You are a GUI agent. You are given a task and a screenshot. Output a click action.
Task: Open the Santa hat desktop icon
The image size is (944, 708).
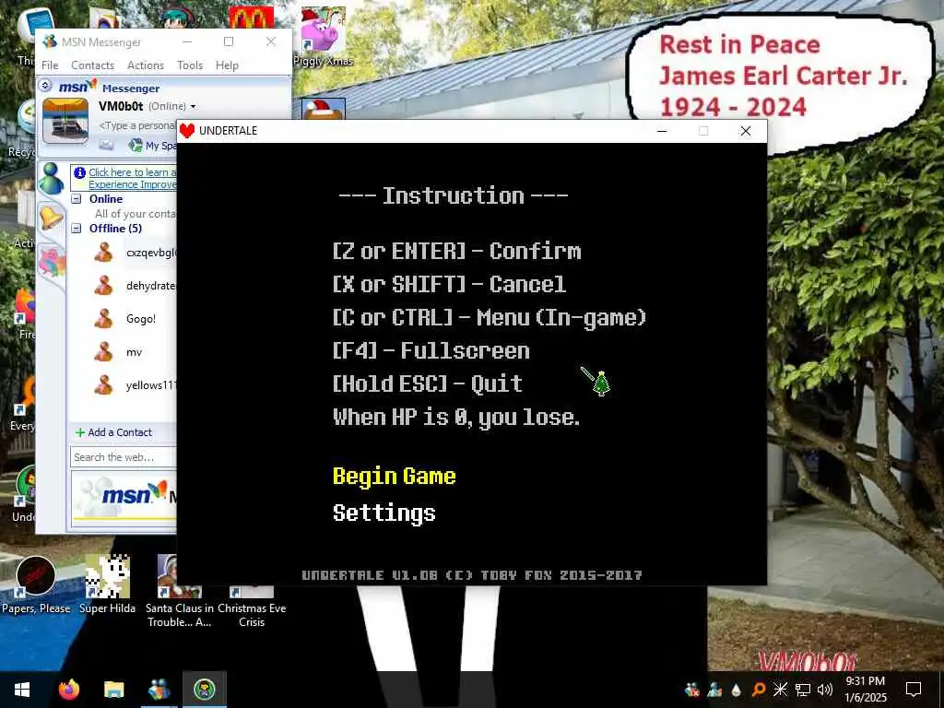pos(324,109)
